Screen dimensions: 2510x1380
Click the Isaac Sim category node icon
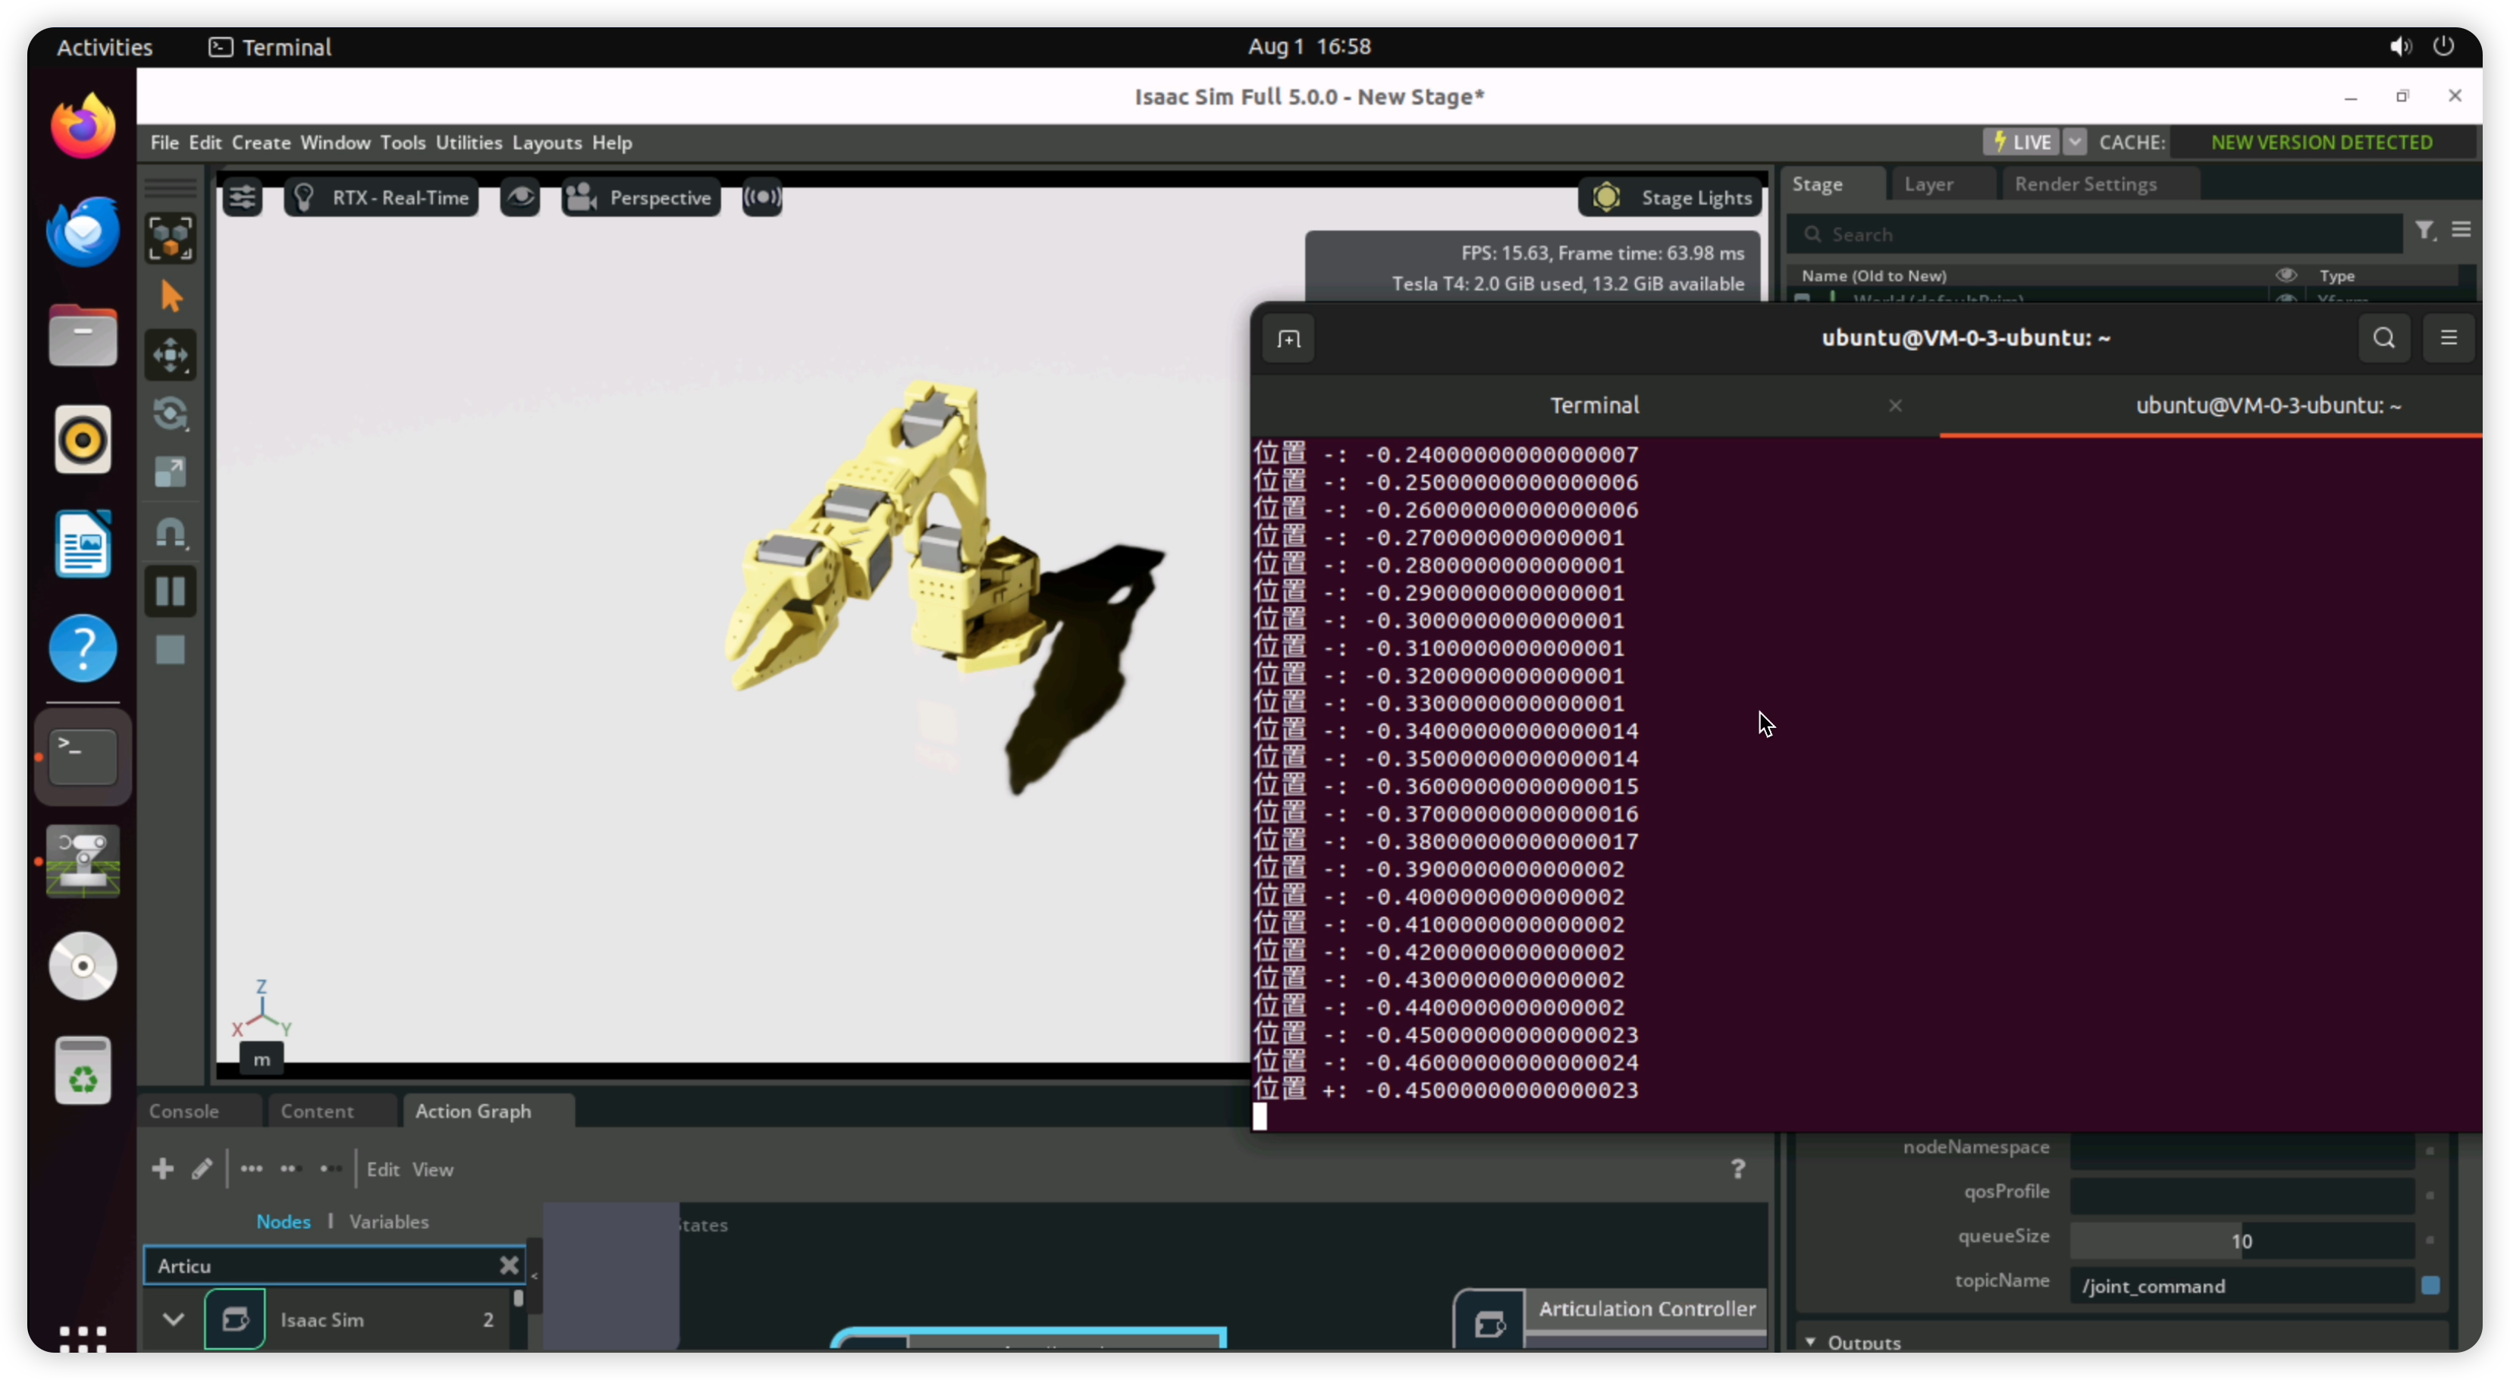coord(235,1319)
